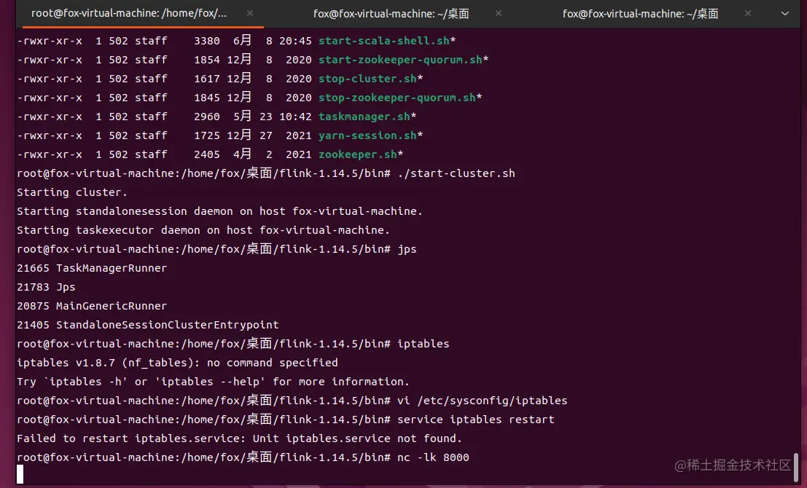Click the '21783 Jps' line
Image resolution: width=807 pixels, height=488 pixels.
pyautogui.click(x=46, y=287)
